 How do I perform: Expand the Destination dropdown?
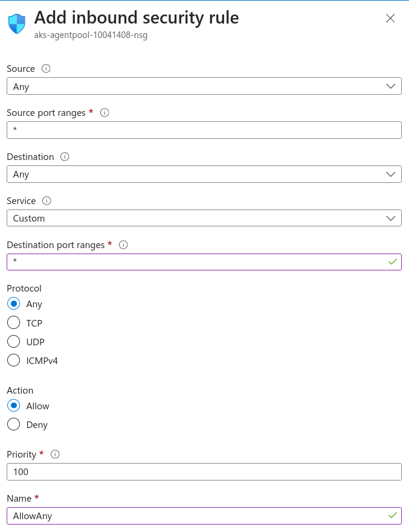point(204,174)
